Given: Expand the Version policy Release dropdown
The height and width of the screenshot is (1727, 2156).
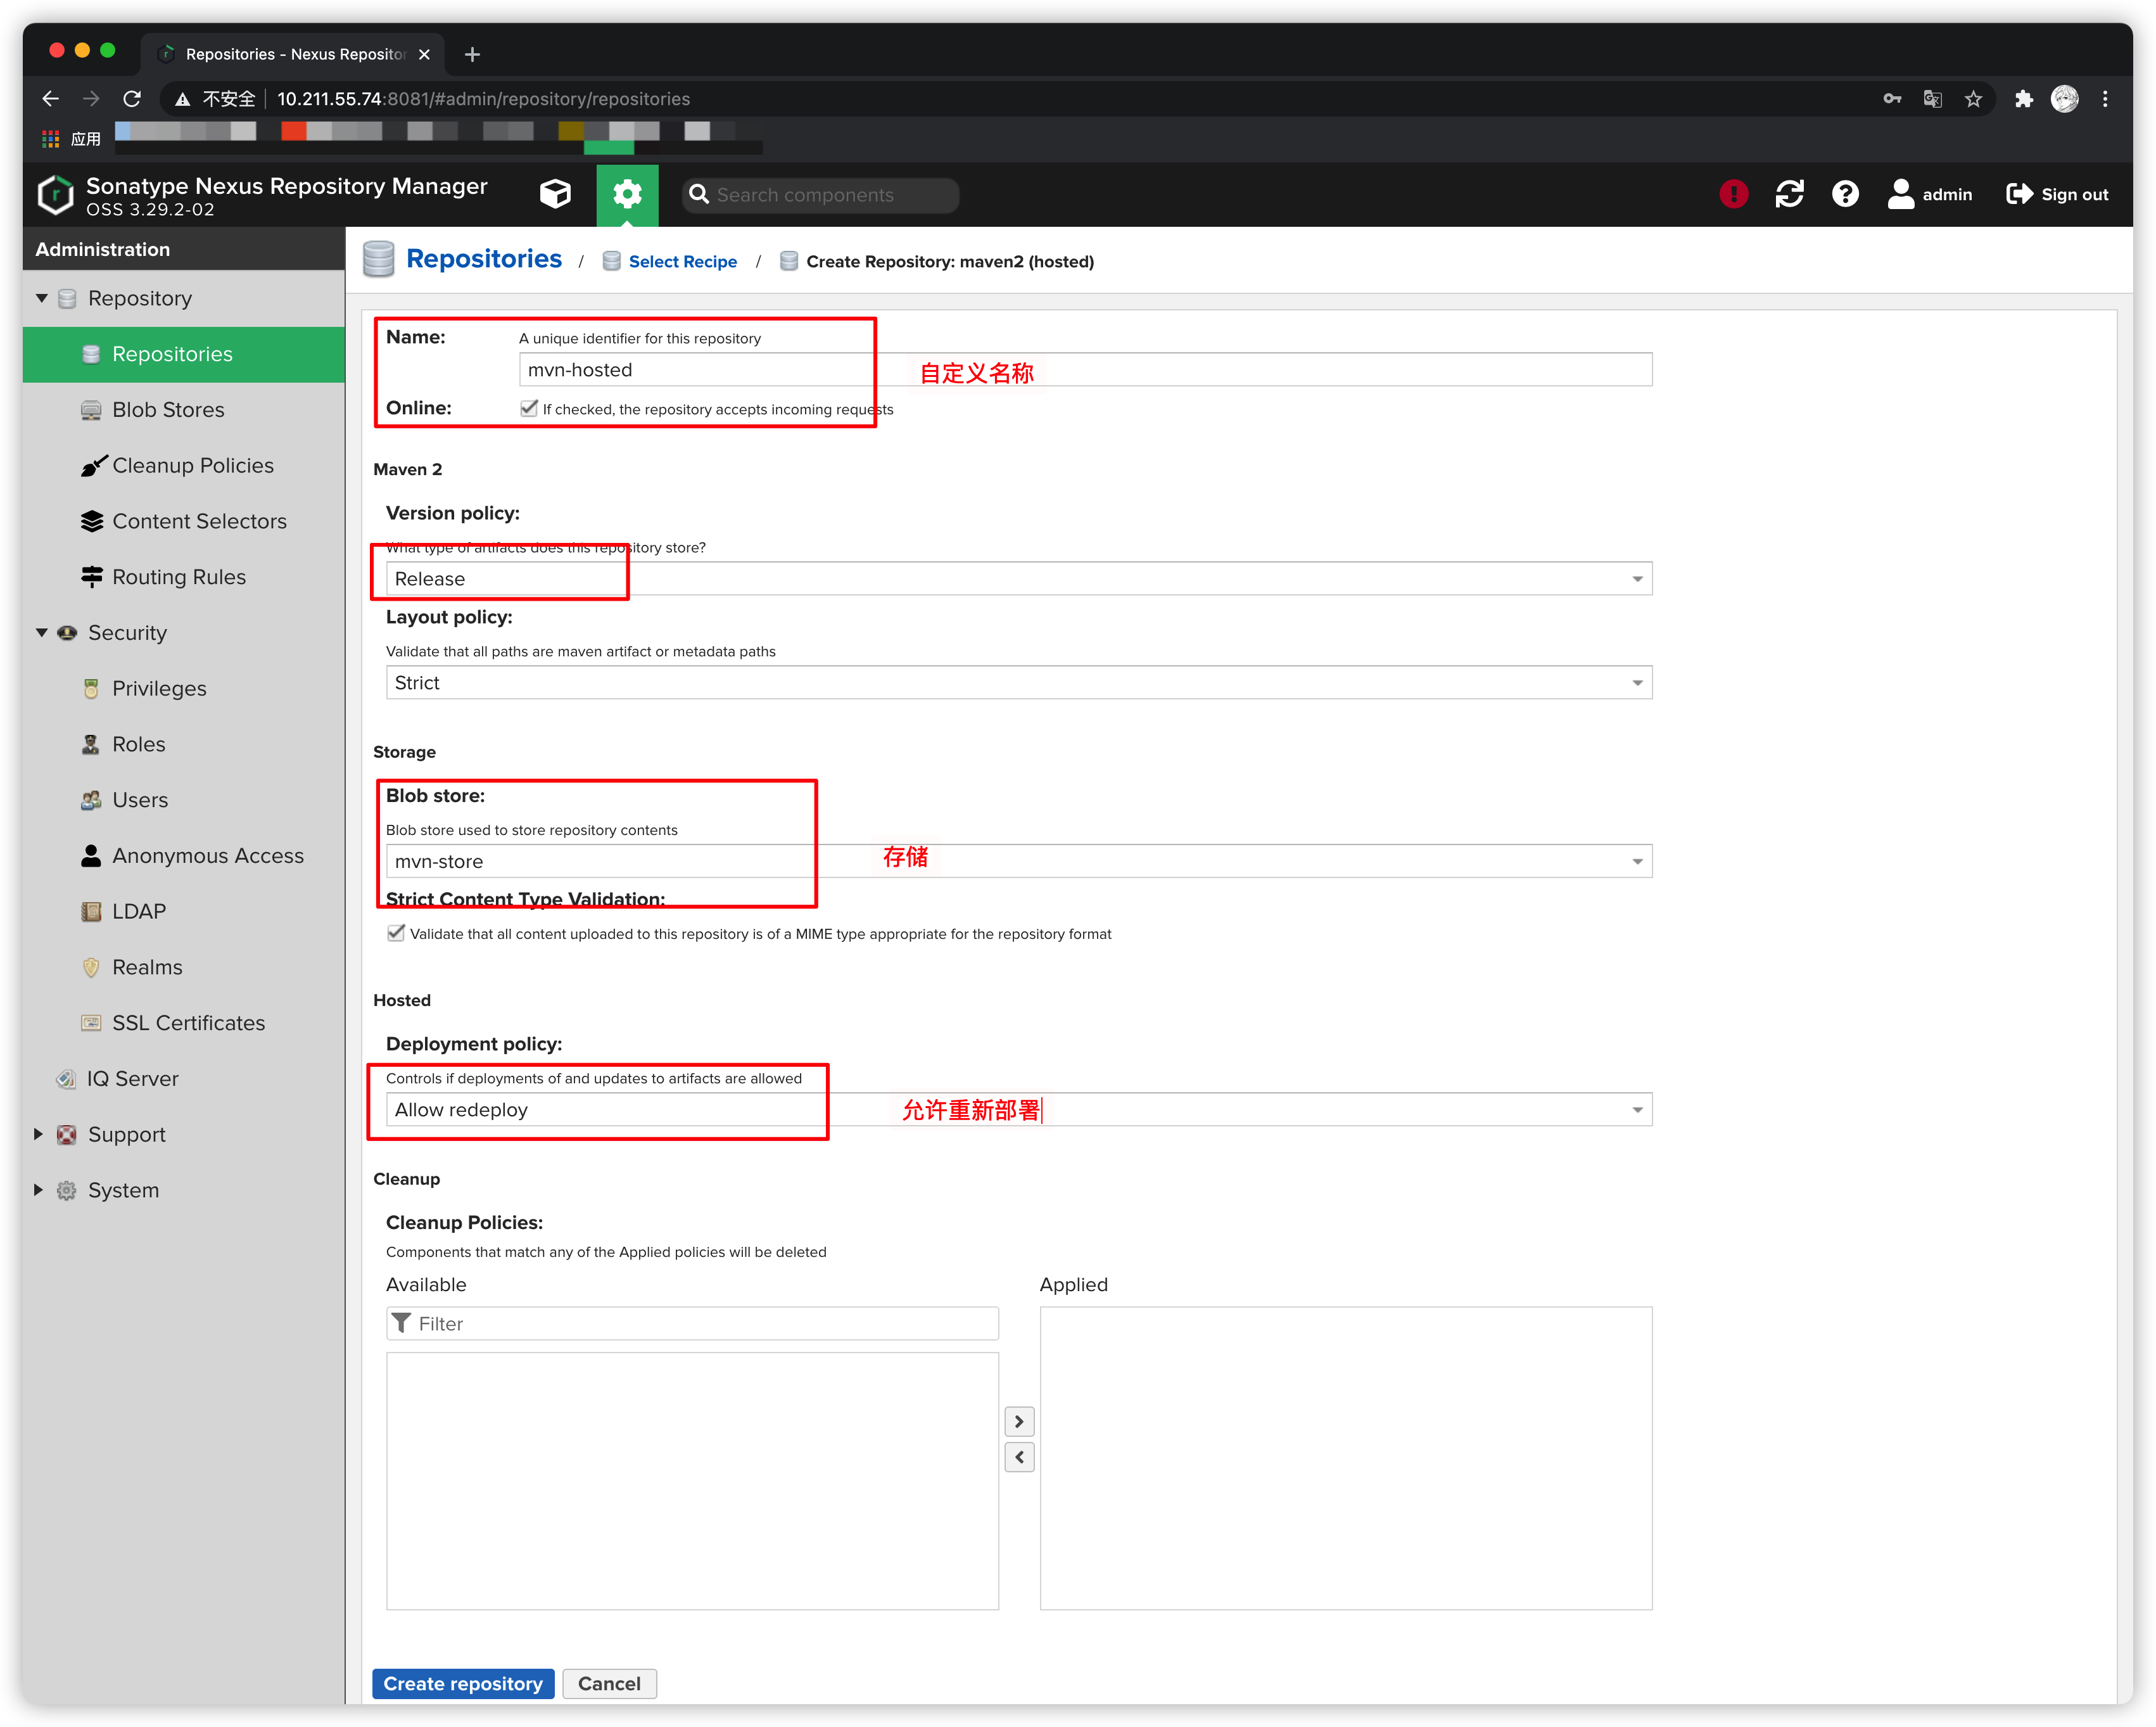Looking at the screenshot, I should point(1633,578).
